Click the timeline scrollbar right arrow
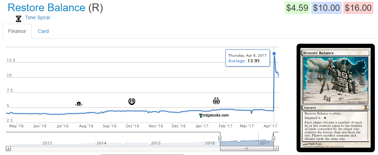378x155 pixels. pyautogui.click(x=276, y=148)
